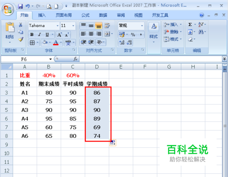Screen dimensions: 228x177
Task: Open the 常规 number format dropdown
Action: click(x=142, y=25)
